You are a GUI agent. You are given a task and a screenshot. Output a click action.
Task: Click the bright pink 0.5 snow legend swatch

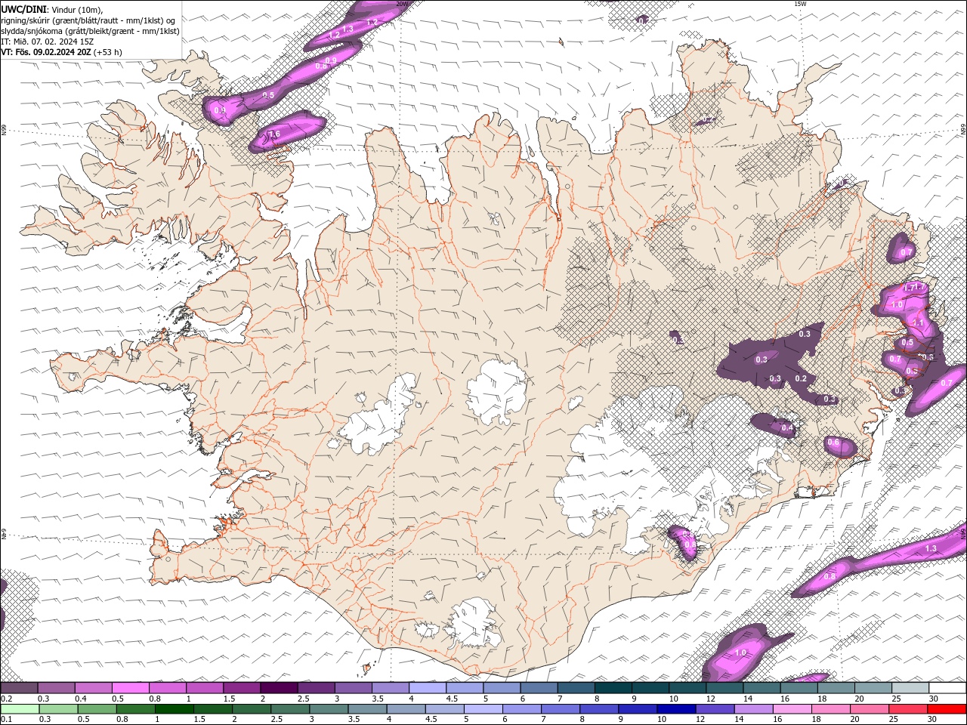tap(130, 688)
